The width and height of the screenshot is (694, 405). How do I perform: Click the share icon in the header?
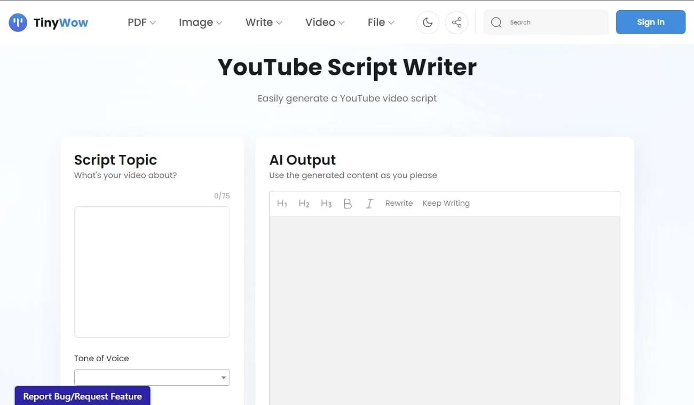(456, 22)
